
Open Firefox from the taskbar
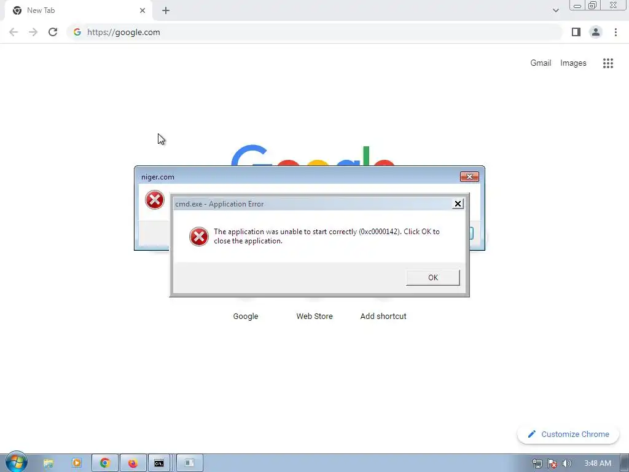click(x=133, y=463)
